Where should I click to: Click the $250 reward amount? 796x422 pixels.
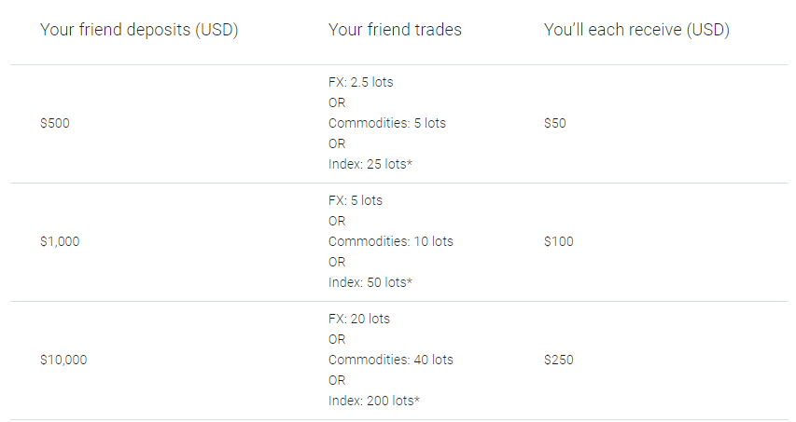point(558,360)
